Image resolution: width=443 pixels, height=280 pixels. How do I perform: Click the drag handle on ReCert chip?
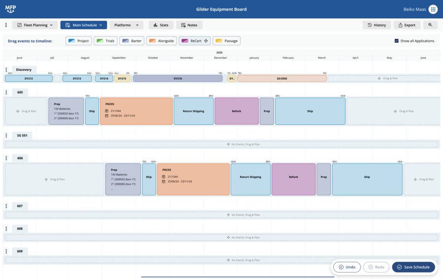tap(206, 41)
